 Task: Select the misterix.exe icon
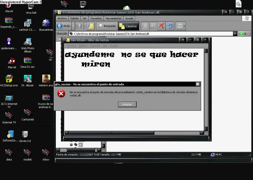46,81
